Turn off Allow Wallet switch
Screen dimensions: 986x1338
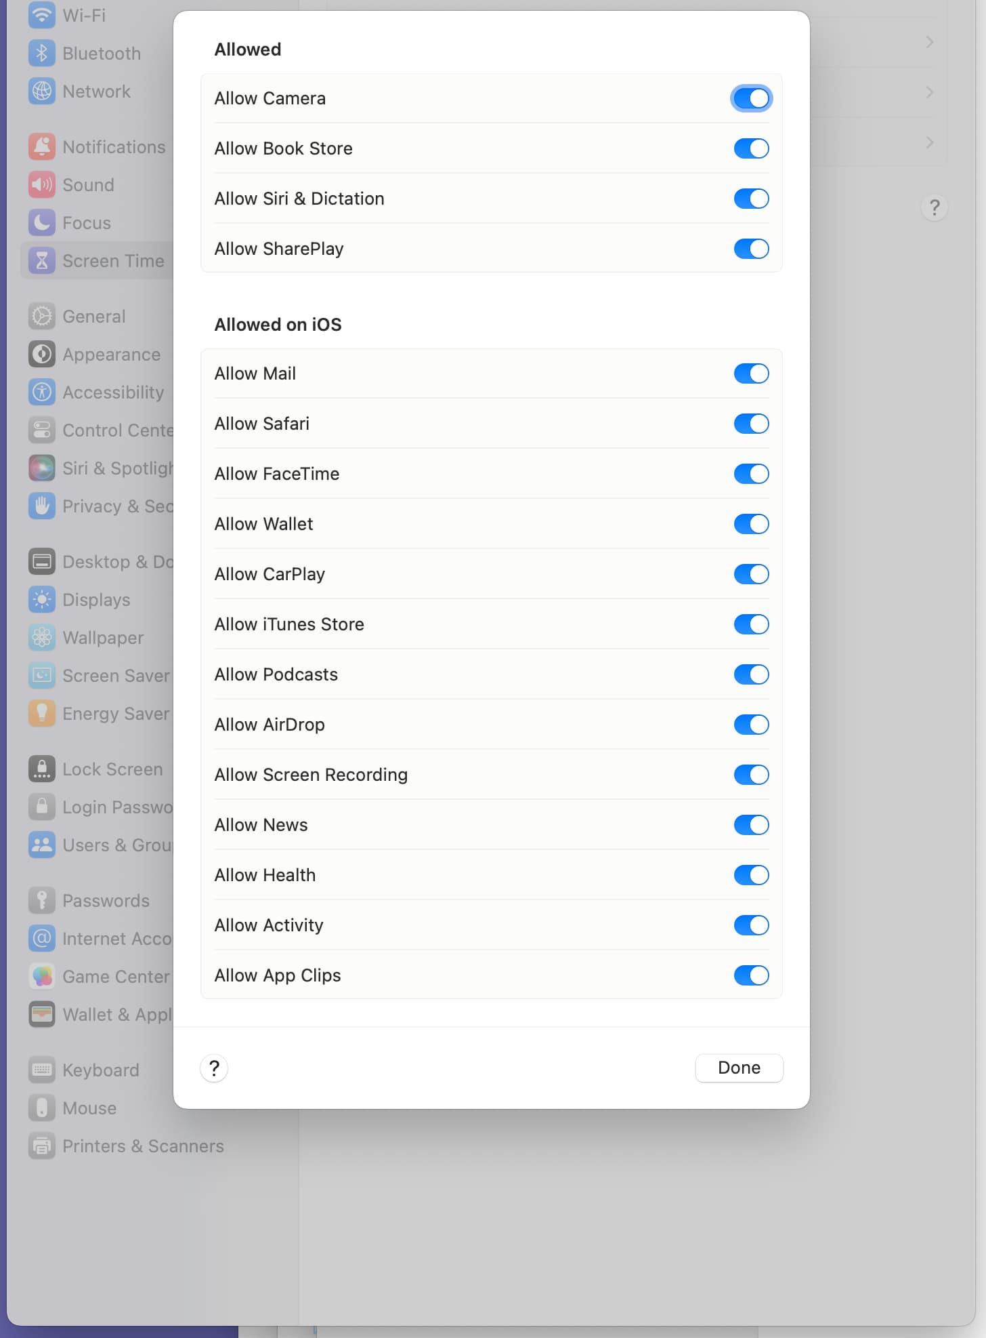[x=751, y=524]
